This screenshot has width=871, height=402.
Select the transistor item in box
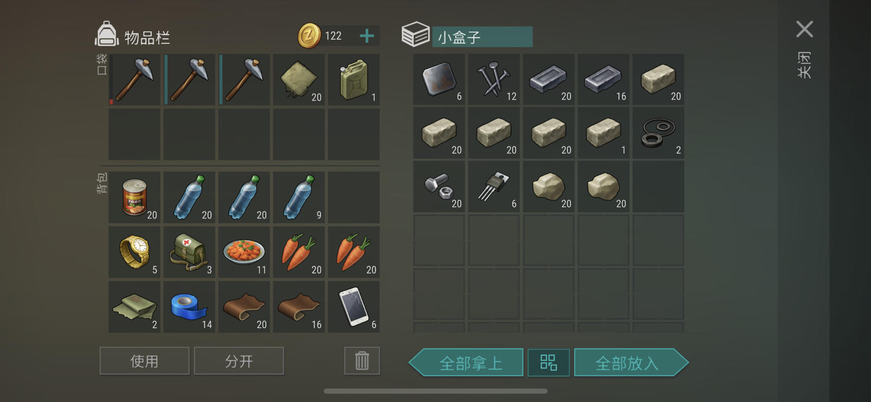click(x=494, y=187)
